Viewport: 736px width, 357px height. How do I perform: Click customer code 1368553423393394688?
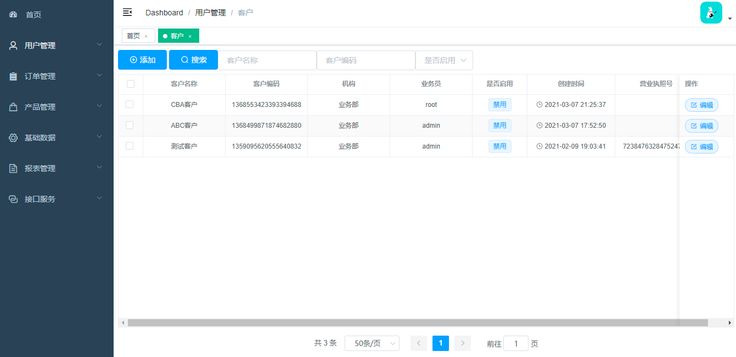[x=266, y=105]
